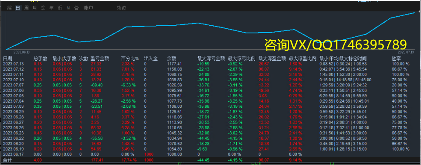Click the percentage cell -6.33 %
Image resolution: width=421 pixels, height=165 pixels.
(129, 85)
